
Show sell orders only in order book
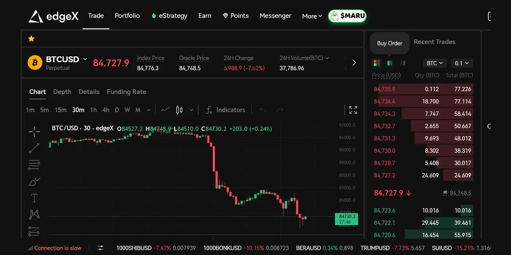402,63
